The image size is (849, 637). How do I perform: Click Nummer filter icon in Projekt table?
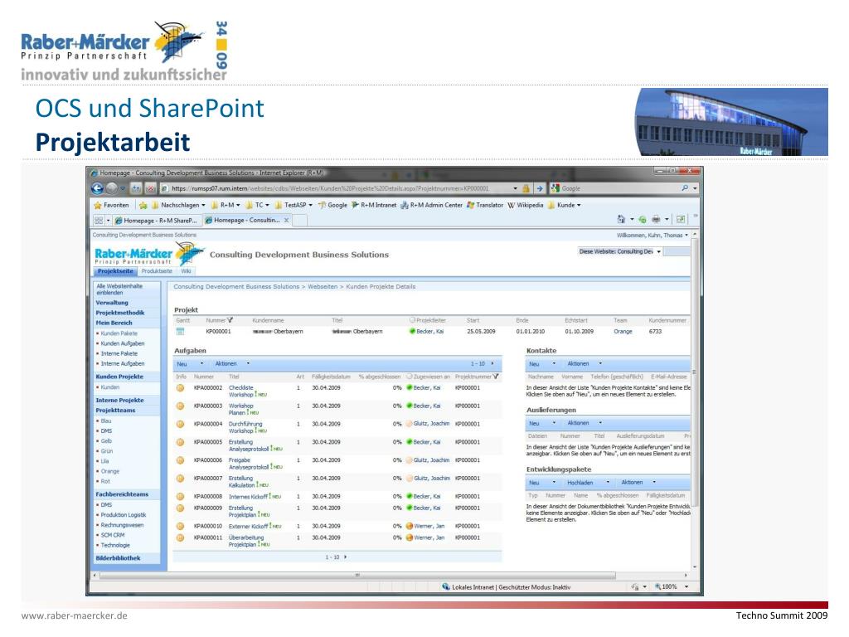tap(230, 320)
